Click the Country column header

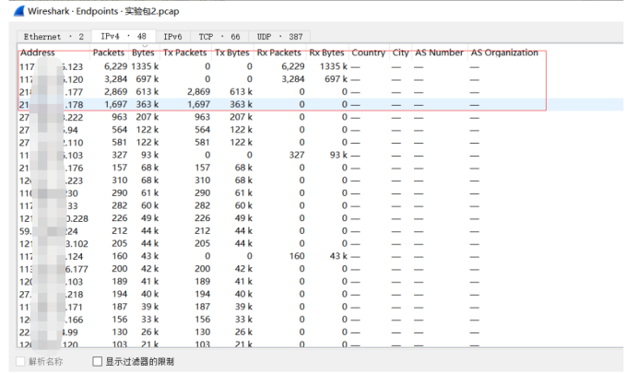click(x=368, y=52)
